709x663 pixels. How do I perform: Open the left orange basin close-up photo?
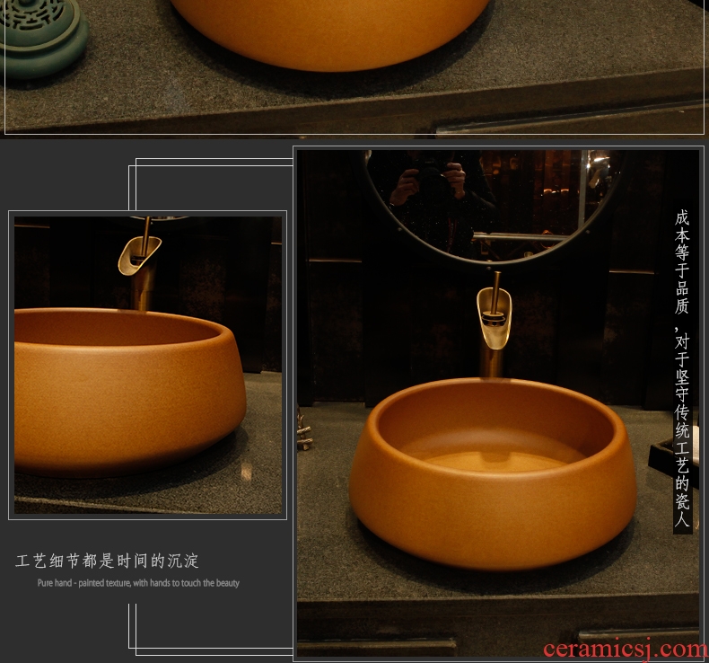click(x=147, y=364)
